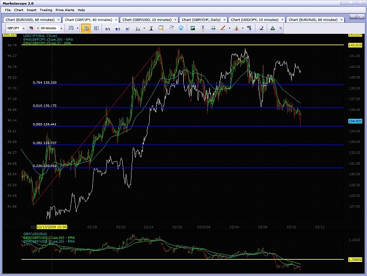Close the GBP/CHF Daily tab
367x276 pixels.
point(224,20)
